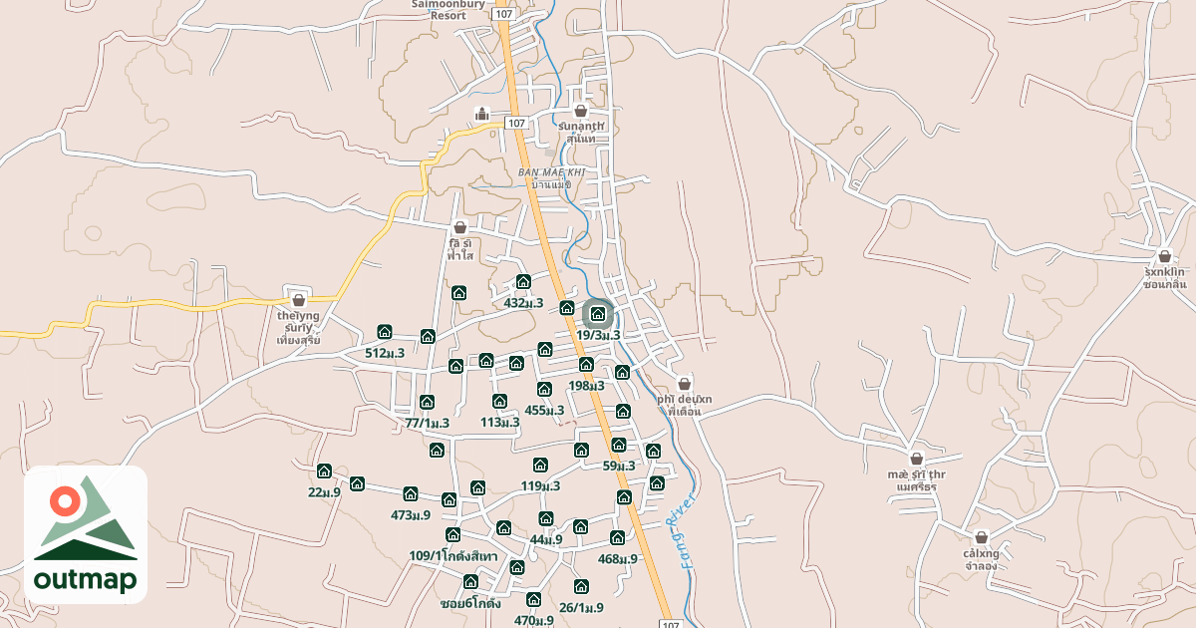Select the 109/1โกดังสิเทา house marker
The image size is (1196, 628).
click(453, 534)
